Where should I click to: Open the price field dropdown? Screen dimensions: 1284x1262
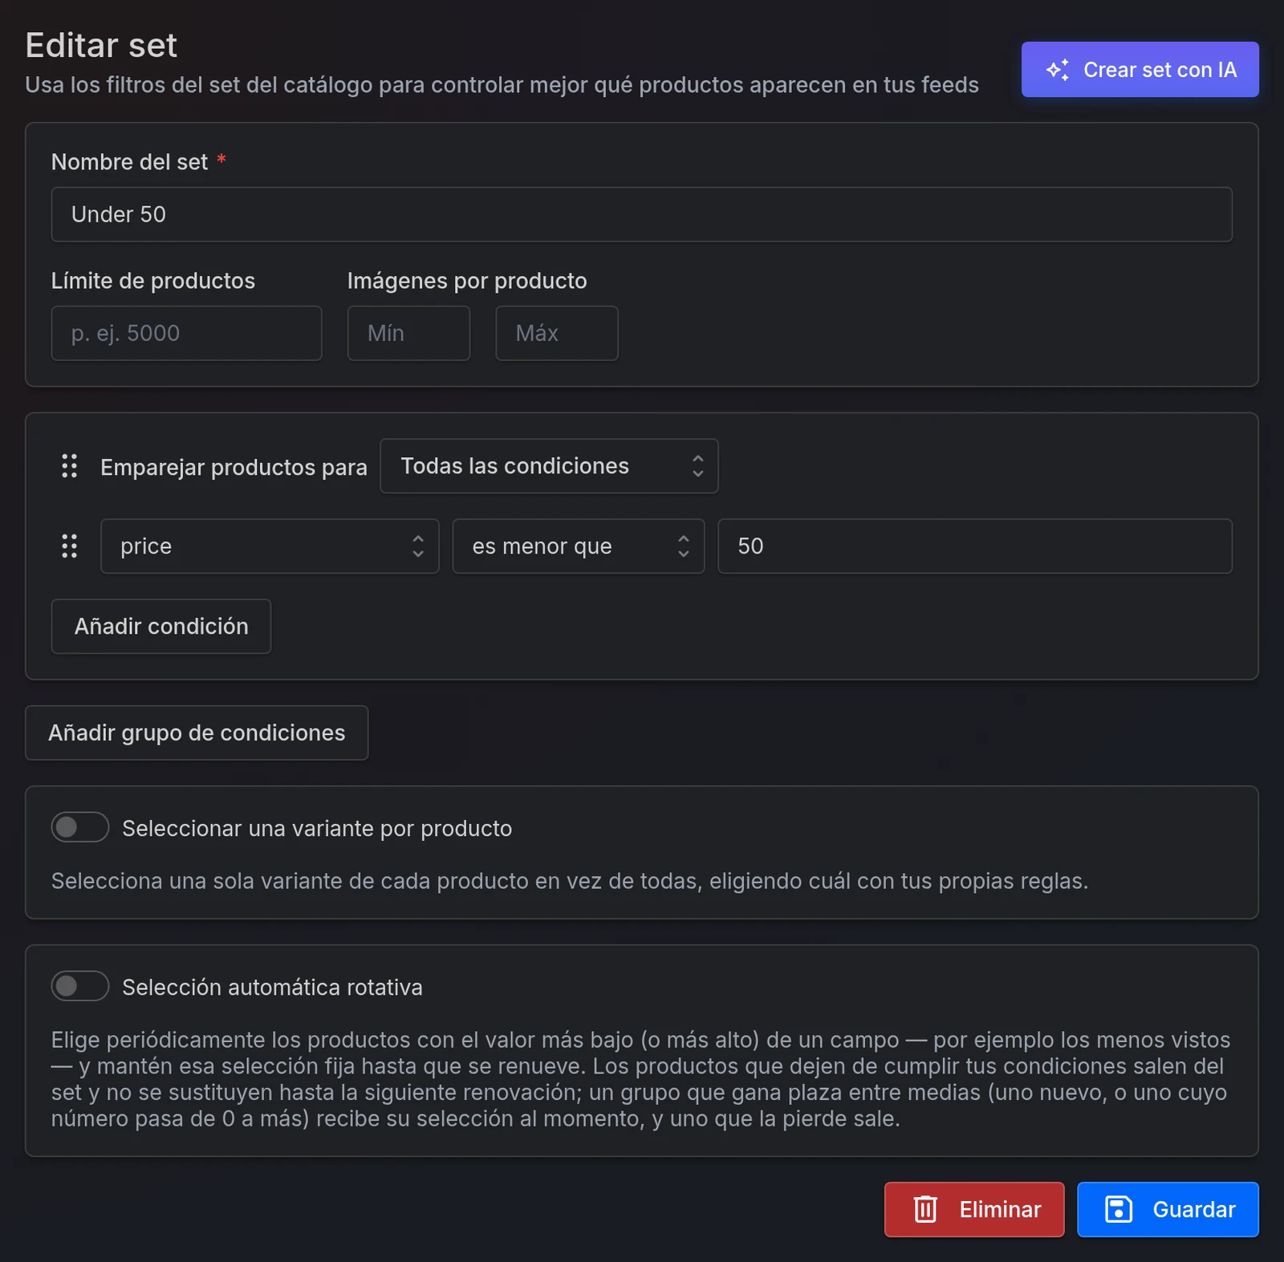270,546
